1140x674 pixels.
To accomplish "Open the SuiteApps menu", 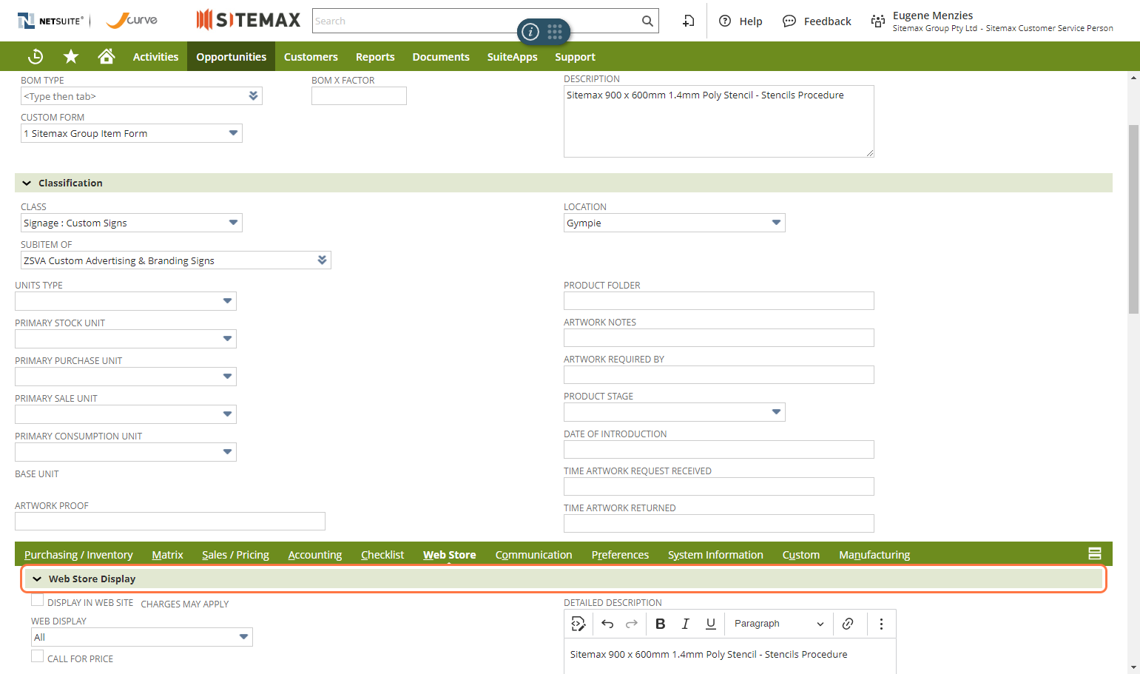I will click(x=512, y=57).
